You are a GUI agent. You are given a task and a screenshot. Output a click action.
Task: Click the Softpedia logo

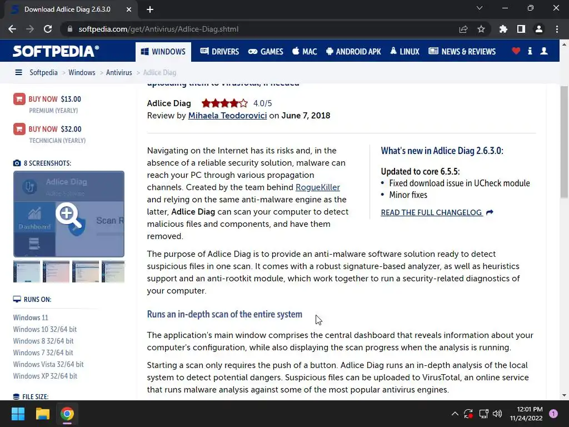pos(56,51)
